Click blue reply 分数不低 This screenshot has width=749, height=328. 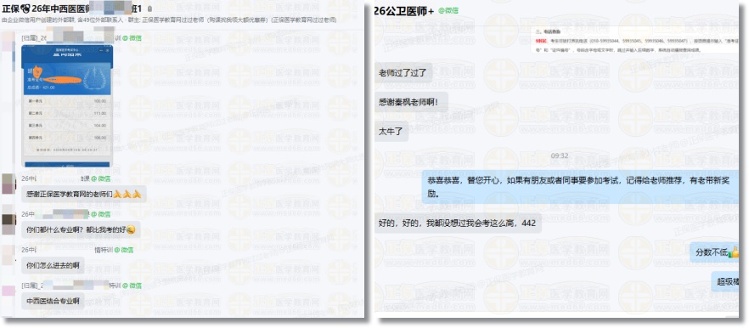[714, 252]
